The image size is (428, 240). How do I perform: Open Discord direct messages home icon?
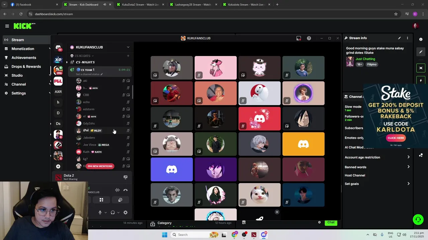click(x=58, y=48)
